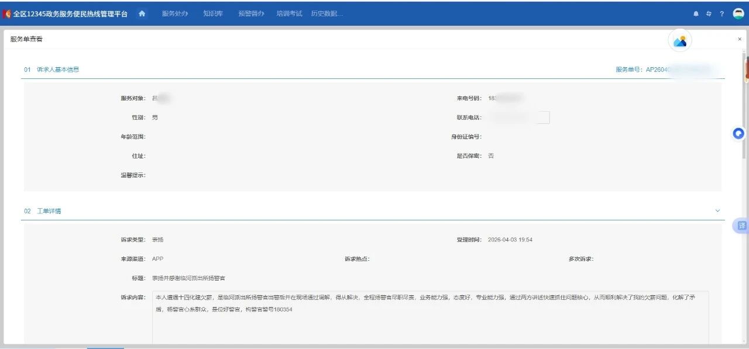Click the vertical scrollbar of the panel
749x349 pixels.
tap(746, 175)
